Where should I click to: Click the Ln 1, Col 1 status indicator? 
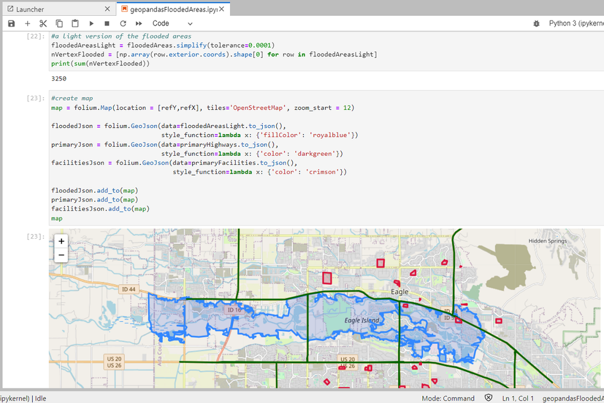(x=518, y=398)
